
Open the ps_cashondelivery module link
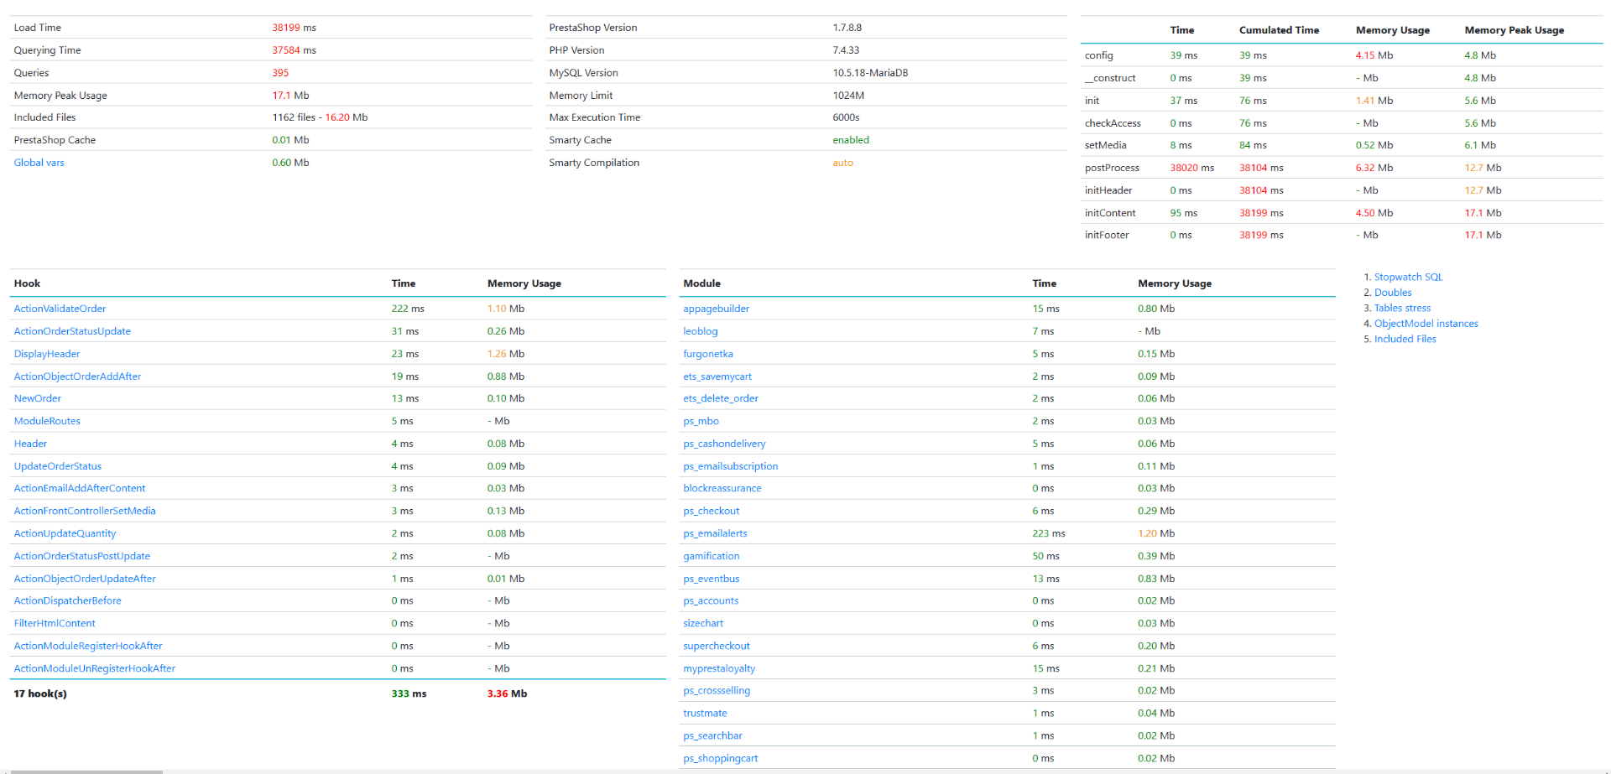click(724, 444)
